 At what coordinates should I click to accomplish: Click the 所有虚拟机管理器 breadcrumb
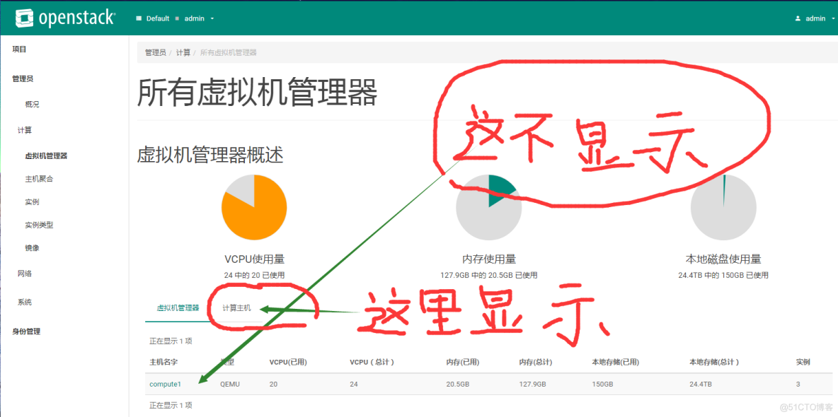tap(229, 52)
